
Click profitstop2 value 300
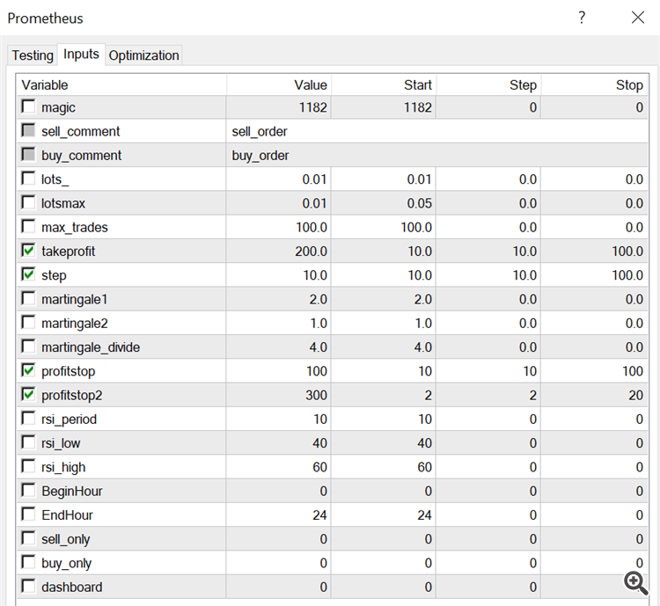pos(316,396)
